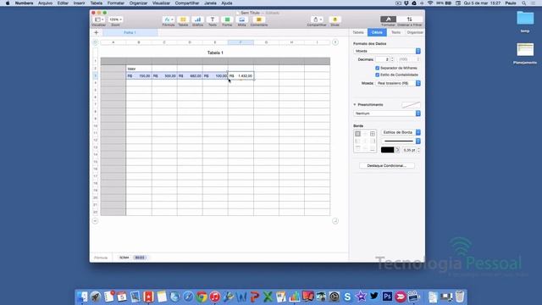Toggle the Formatar inspector button
Image resolution: width=542 pixels, height=305 pixels.
coord(388,19)
